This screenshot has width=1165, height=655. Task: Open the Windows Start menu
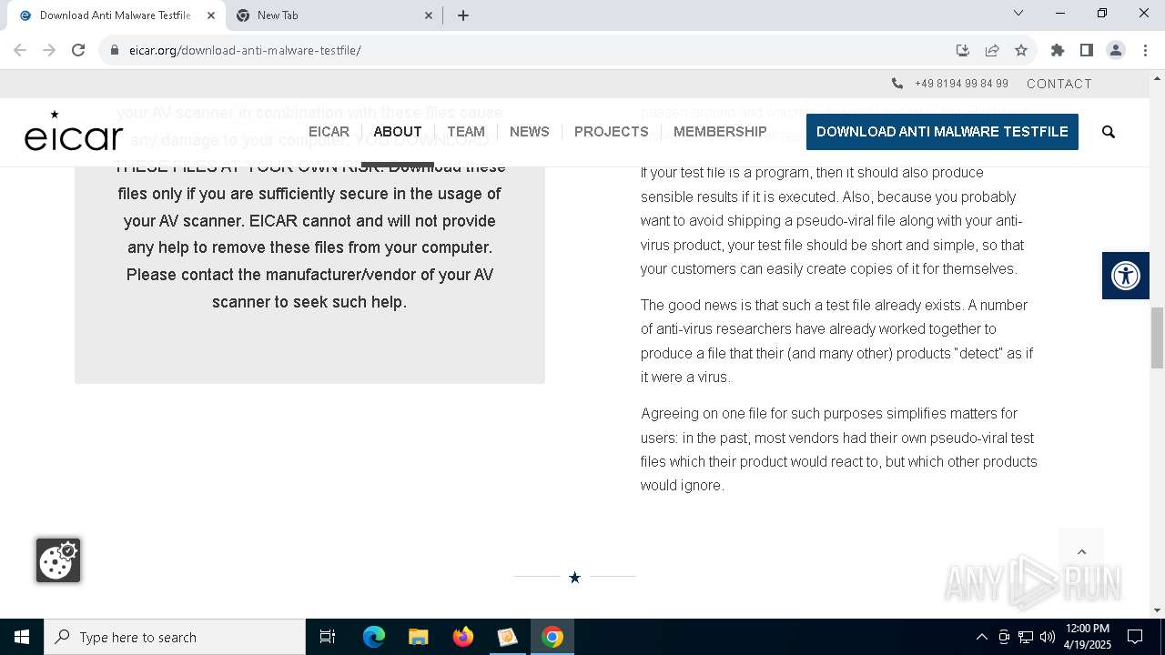tap(22, 637)
